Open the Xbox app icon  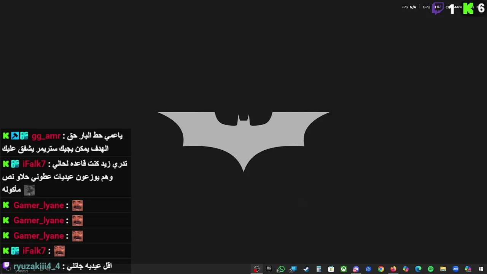(344, 269)
